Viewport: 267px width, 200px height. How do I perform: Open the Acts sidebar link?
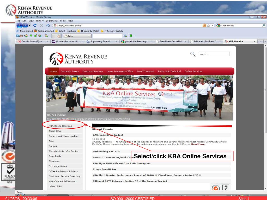click(51, 141)
